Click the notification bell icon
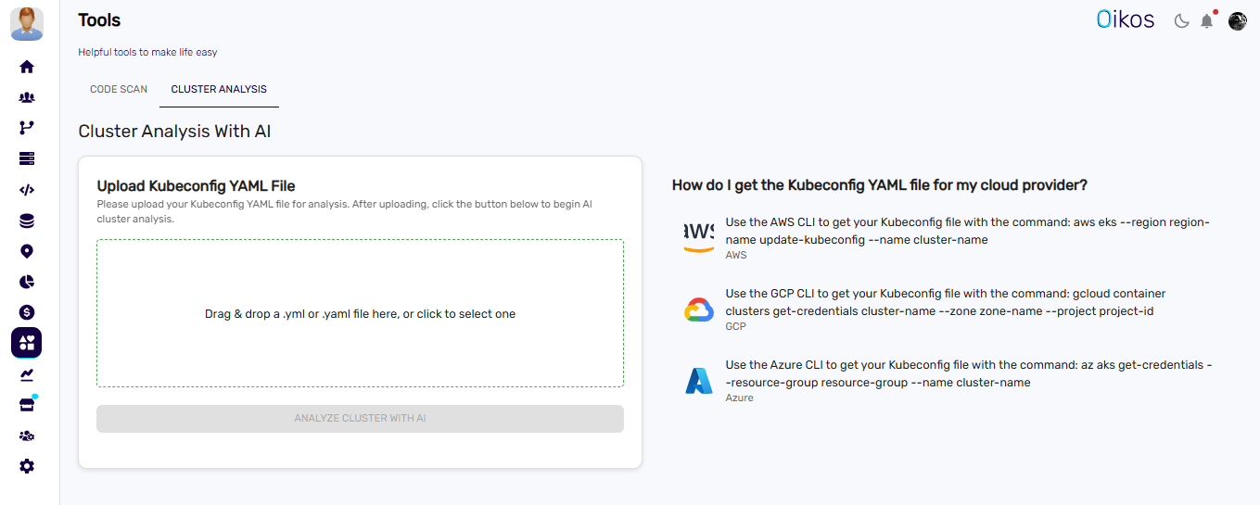 point(1206,20)
